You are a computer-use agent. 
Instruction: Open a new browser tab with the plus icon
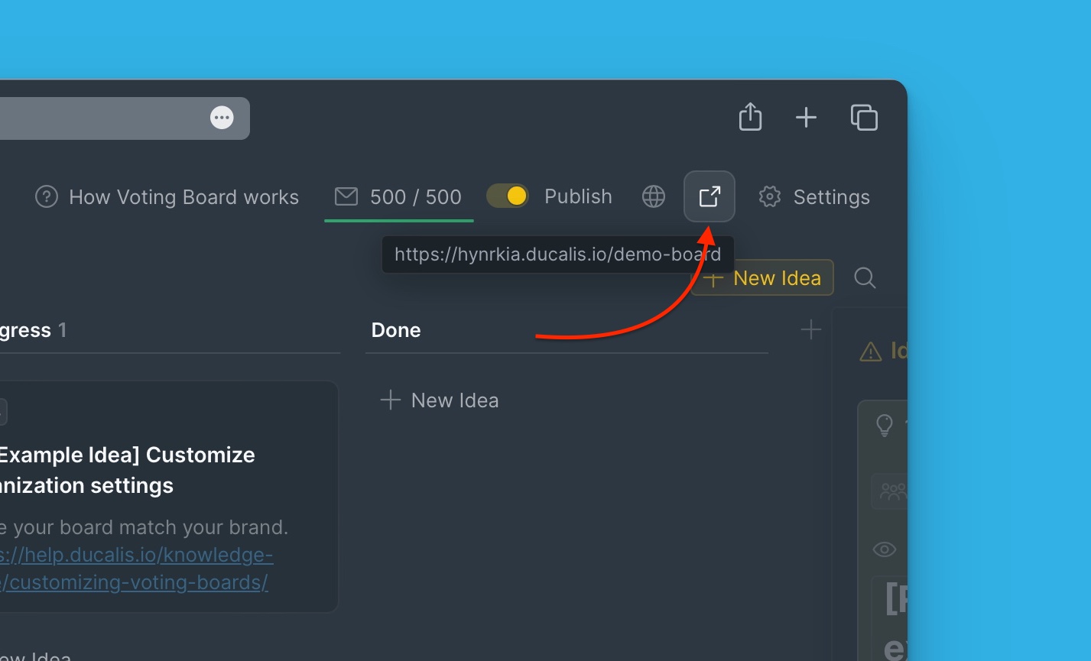[806, 117]
